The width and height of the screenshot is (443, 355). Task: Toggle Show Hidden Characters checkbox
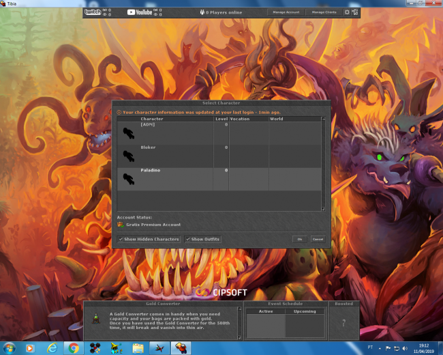point(121,239)
